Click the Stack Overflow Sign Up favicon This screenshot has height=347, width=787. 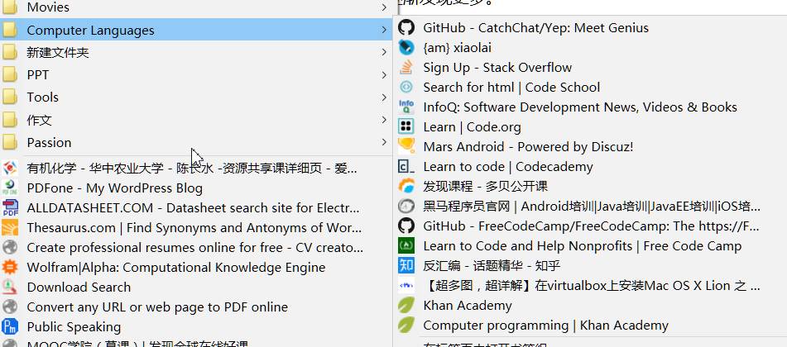[x=406, y=67]
